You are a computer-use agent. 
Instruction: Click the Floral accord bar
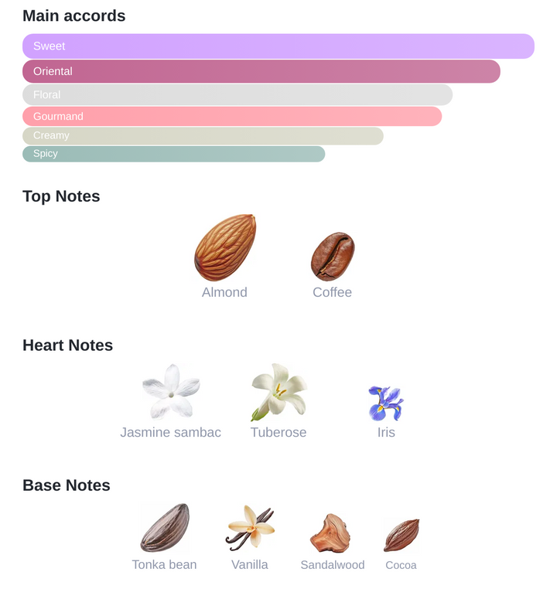click(x=237, y=95)
